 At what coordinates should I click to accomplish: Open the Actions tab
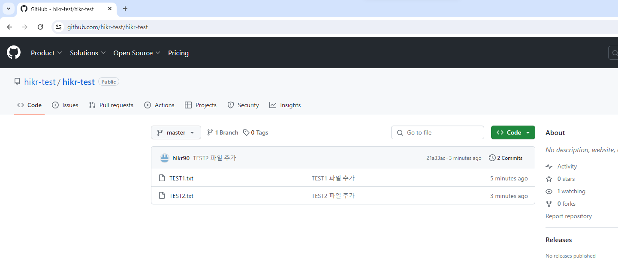(159, 105)
